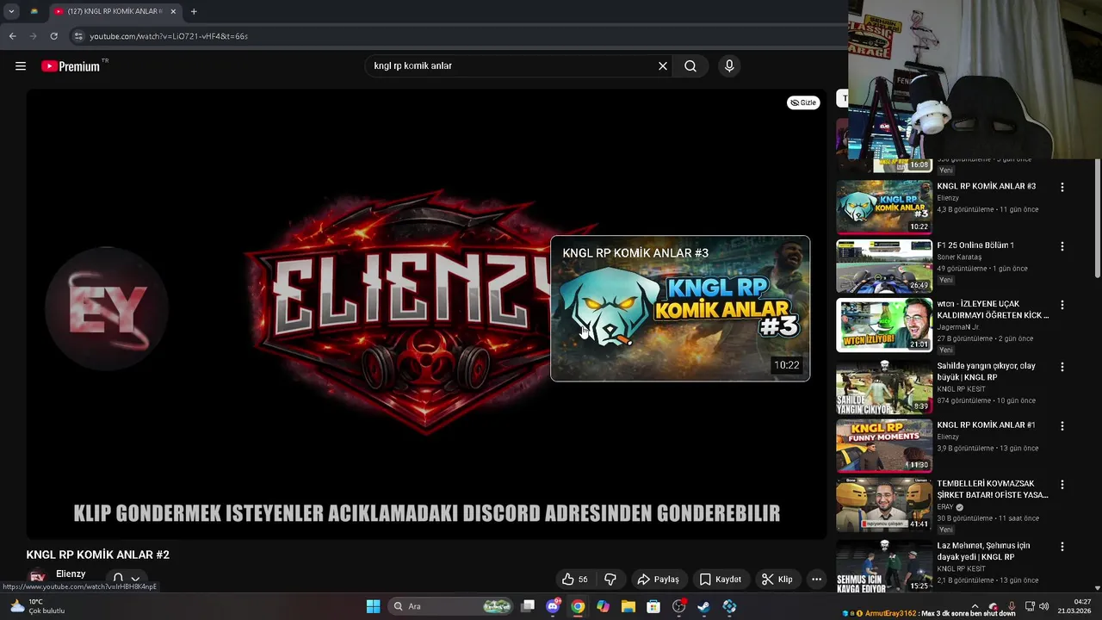Open Discord from the taskbar
This screenshot has height=620, width=1102.
point(553,606)
